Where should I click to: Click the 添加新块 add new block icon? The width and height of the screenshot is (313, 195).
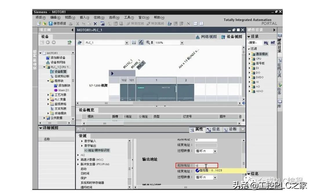click(x=56, y=86)
